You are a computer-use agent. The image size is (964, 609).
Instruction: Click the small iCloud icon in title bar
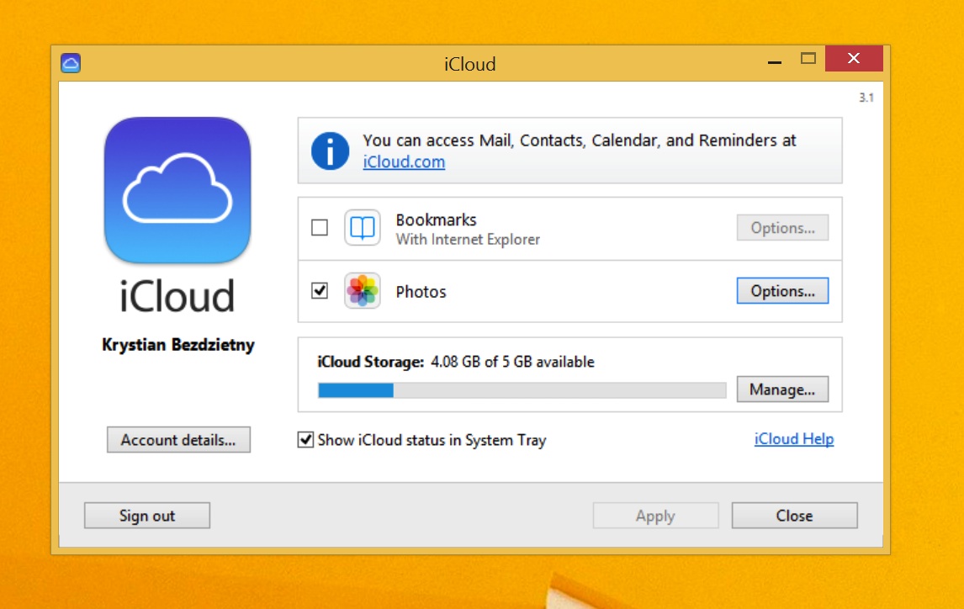coord(71,63)
